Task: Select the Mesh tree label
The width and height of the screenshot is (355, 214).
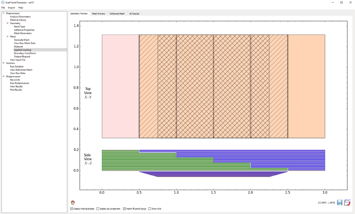Action: point(13,37)
